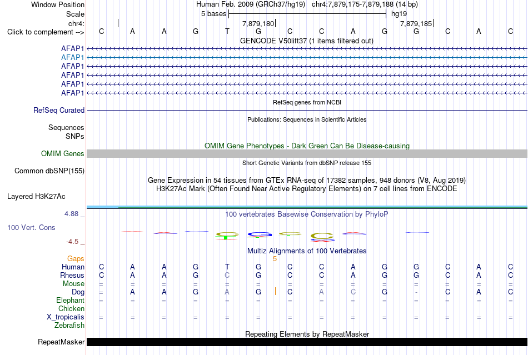
Task: Click the Chicken species label
Action: click(71, 308)
